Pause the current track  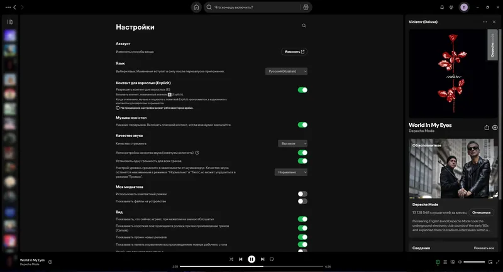click(251, 259)
